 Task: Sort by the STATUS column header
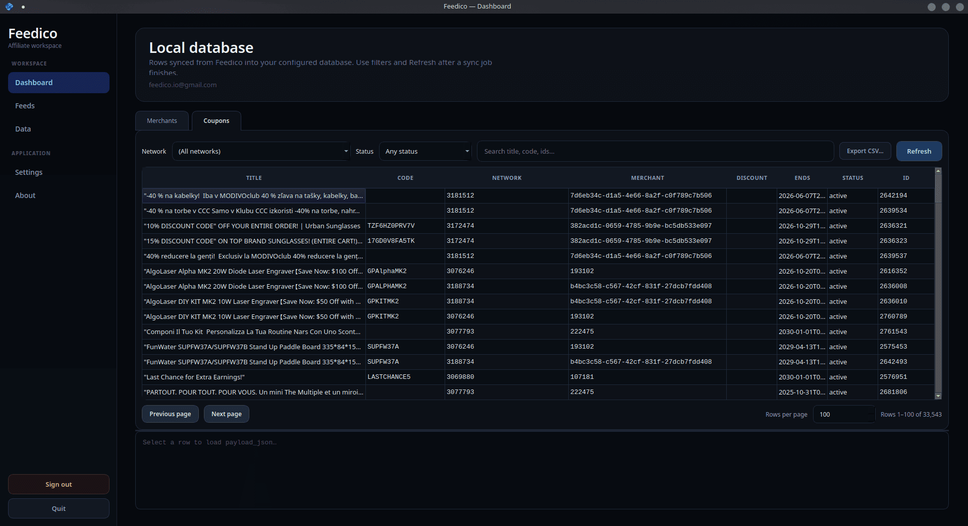(852, 178)
